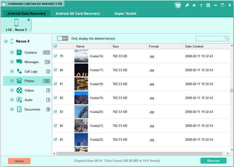Uncheck row 82 Koala(19) checkbox
Screen dimensions: 234x167
click(x=55, y=98)
